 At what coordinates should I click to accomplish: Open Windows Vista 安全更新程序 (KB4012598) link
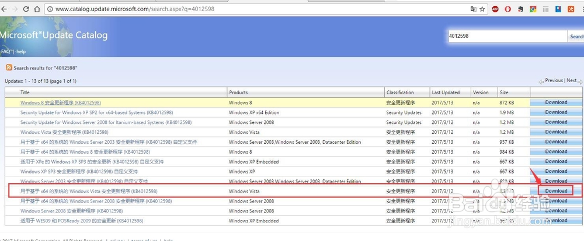click(x=64, y=132)
